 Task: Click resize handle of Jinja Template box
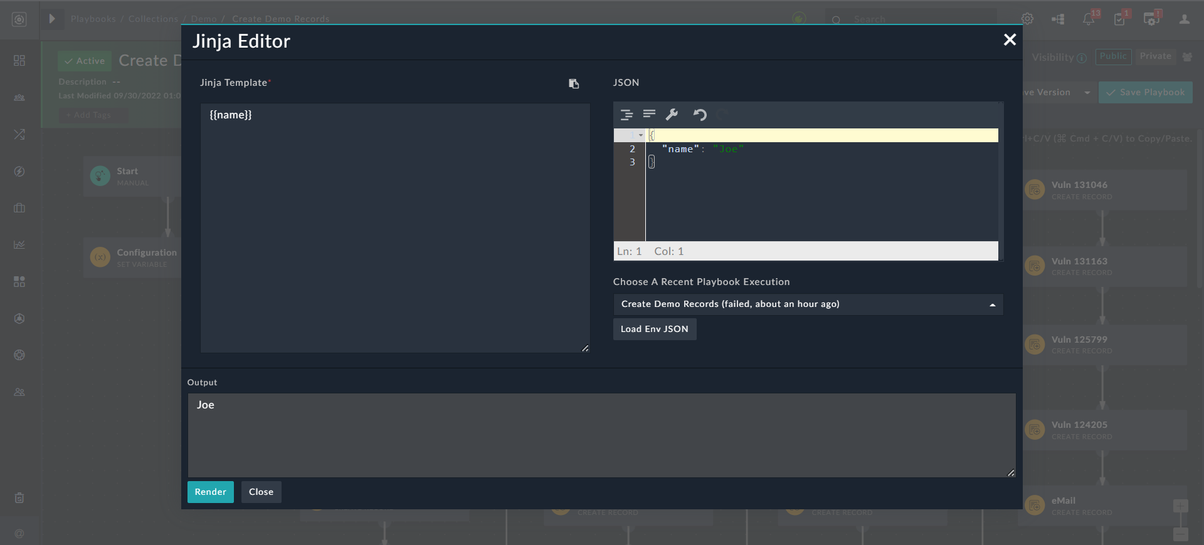pos(585,348)
